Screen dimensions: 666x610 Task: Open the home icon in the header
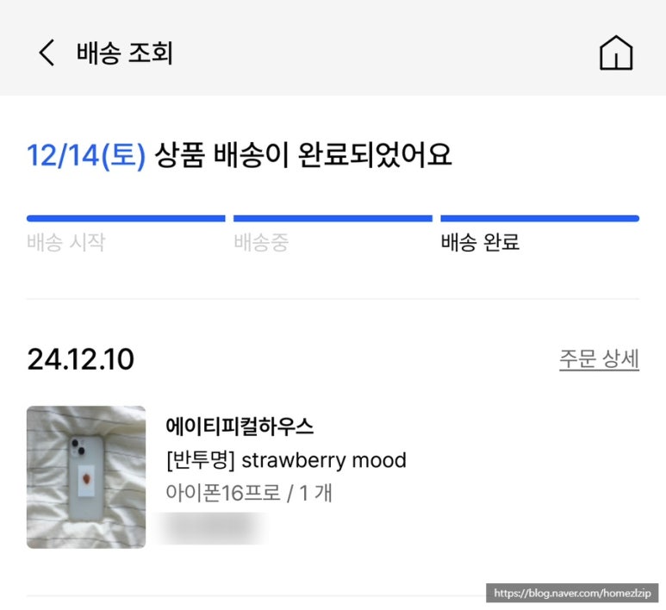coord(616,53)
